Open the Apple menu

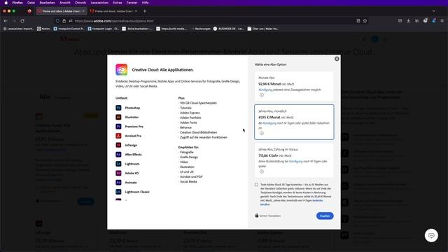click(x=6, y=3)
